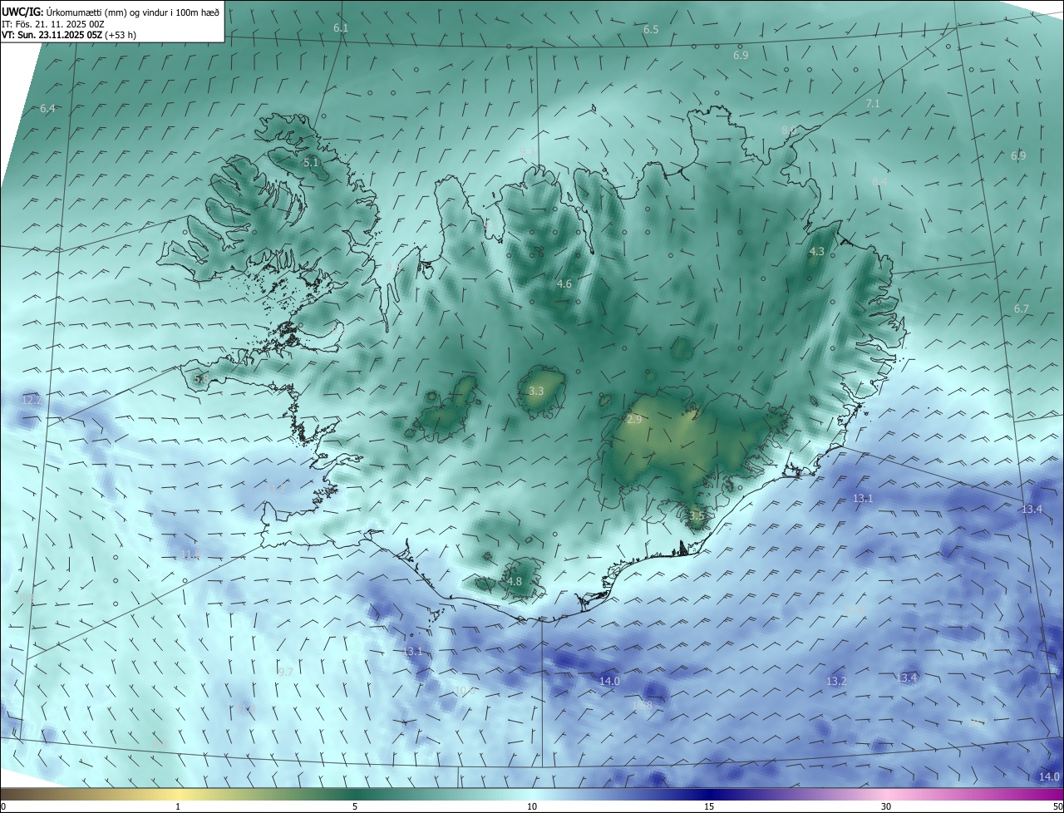Click the 12.2 value label
Screen dimensions: 1064x813
(x=32, y=401)
